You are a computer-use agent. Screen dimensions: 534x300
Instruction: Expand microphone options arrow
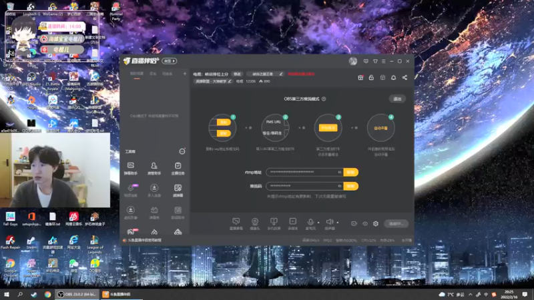click(x=318, y=223)
